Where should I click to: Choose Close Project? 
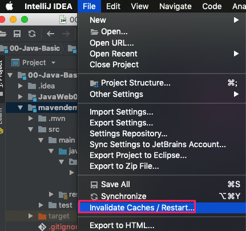point(162,64)
